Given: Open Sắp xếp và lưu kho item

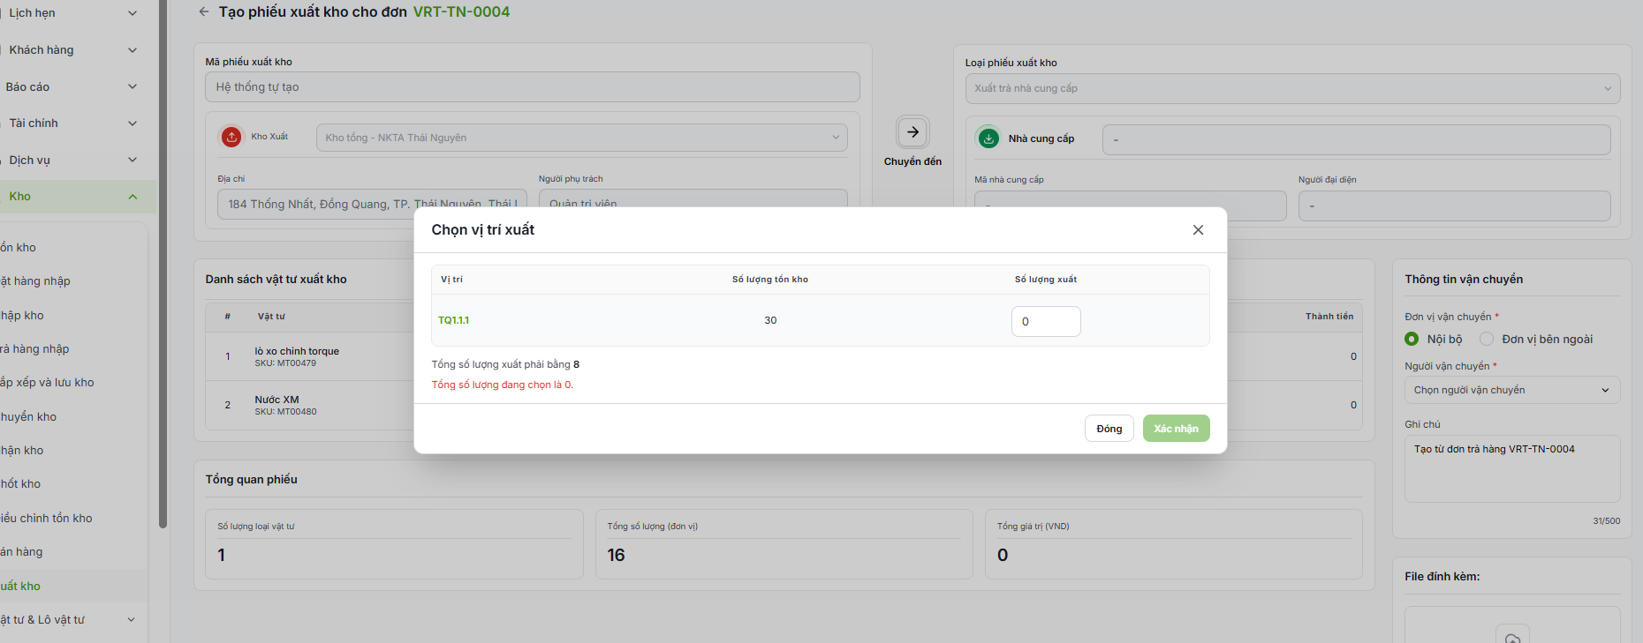Looking at the screenshot, I should (x=47, y=383).
